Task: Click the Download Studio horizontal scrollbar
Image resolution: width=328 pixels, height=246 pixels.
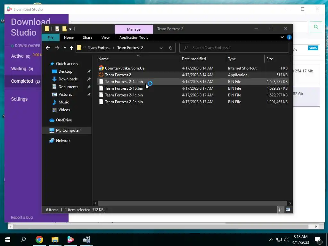Action: click(161, 226)
